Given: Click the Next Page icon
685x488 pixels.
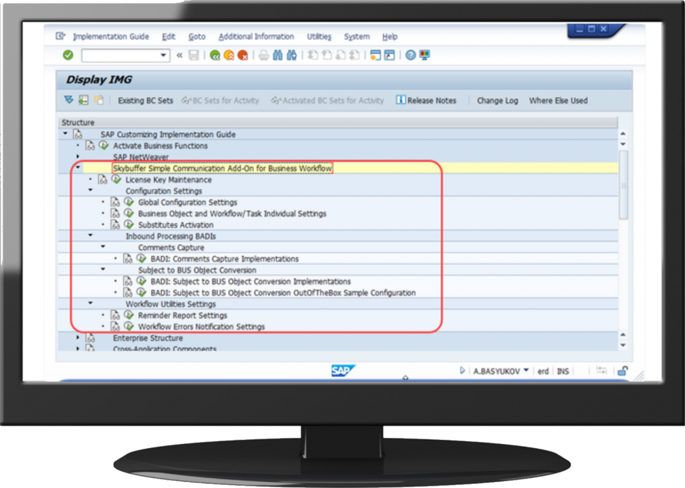Looking at the screenshot, I should click(x=340, y=55).
